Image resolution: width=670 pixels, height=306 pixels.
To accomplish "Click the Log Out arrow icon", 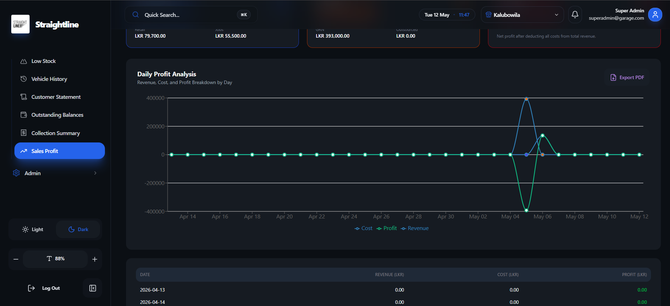I will (31, 288).
